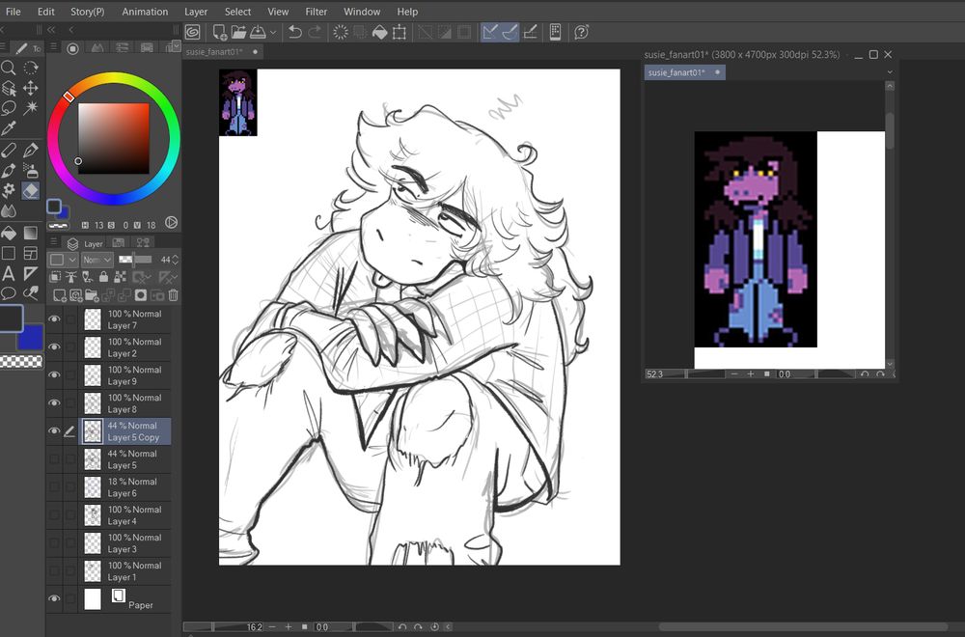Hide Layer 9 with its eye icon
Screen dimensions: 965x637
click(54, 374)
